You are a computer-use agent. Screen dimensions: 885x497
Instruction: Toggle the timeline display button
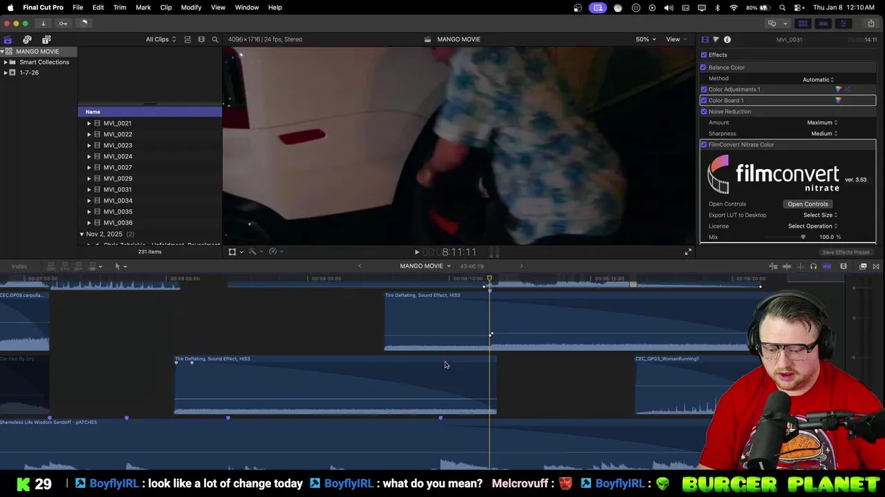pyautogui.click(x=823, y=23)
